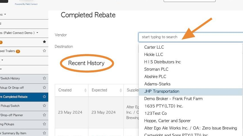
Task: Choose Alter Ego Ale Works Inc. option
Action: point(190,128)
